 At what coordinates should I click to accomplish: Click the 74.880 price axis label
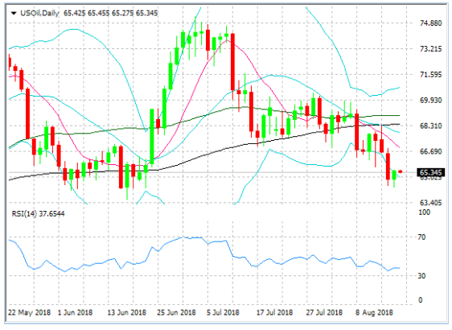430,23
